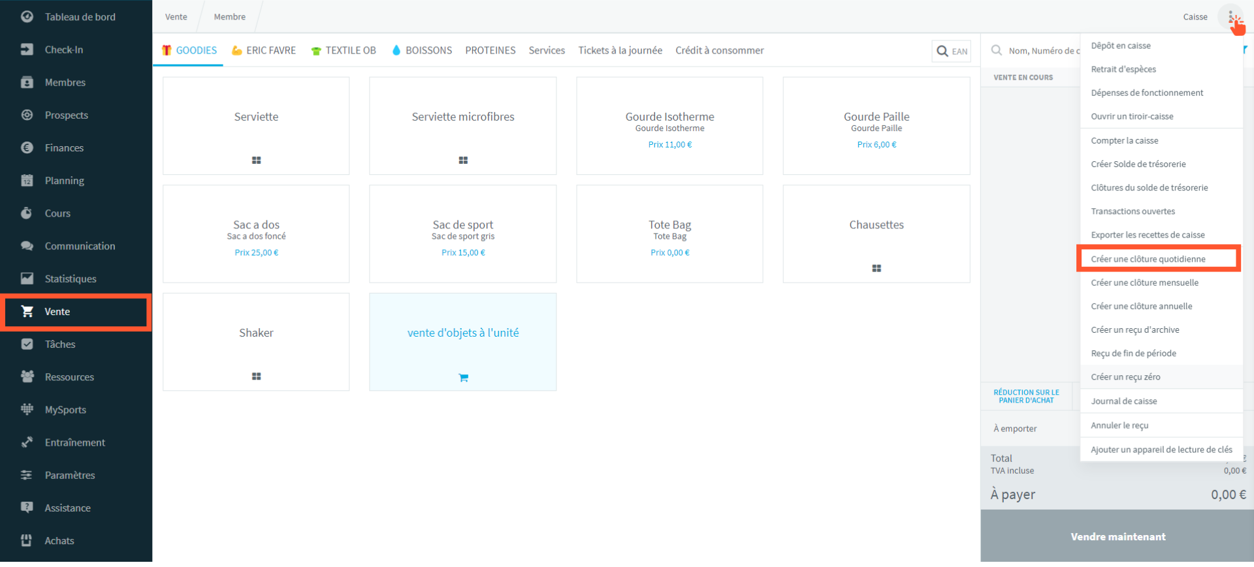The width and height of the screenshot is (1254, 567).
Task: Add Sac de sport tile to sale
Action: [x=463, y=234]
